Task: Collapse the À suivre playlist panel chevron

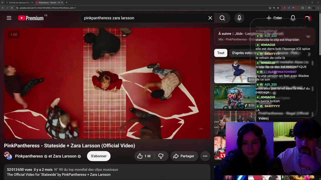Action: tap(308, 36)
